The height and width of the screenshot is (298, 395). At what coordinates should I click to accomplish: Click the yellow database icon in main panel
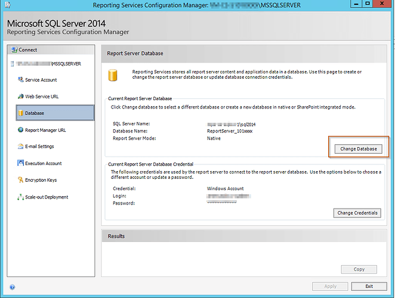pyautogui.click(x=113, y=75)
